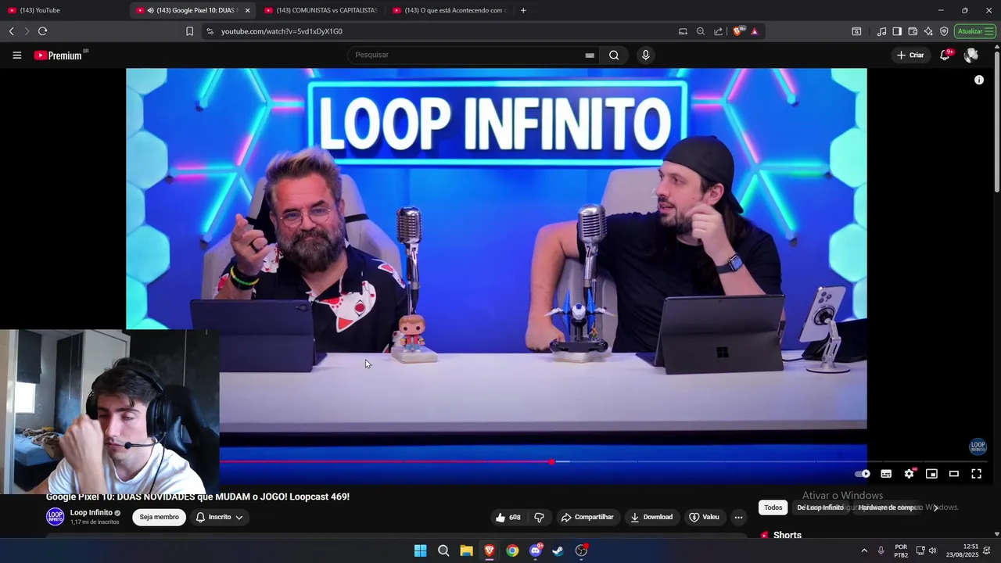Open Brave Leo AI sparkle icon
Screen dimensions: 1001x563
click(x=928, y=31)
